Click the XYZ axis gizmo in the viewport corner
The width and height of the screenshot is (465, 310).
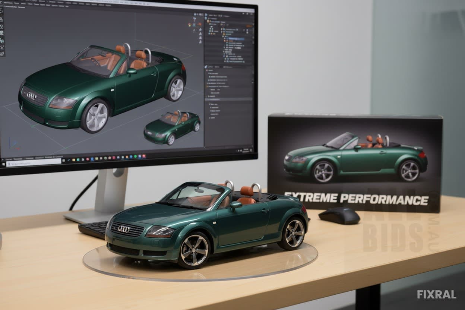[x=14, y=144]
